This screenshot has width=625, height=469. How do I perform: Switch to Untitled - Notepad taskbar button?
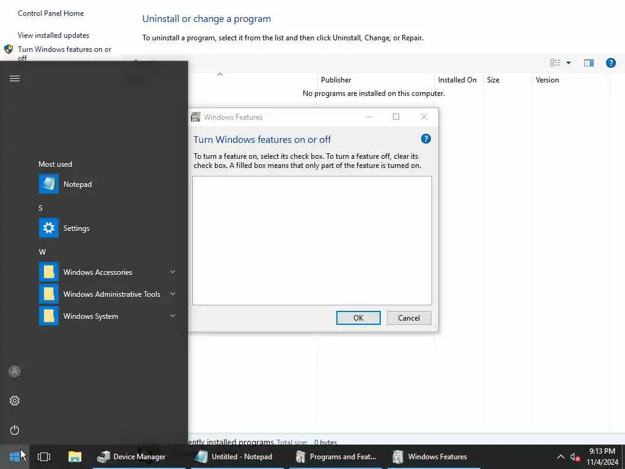237,457
